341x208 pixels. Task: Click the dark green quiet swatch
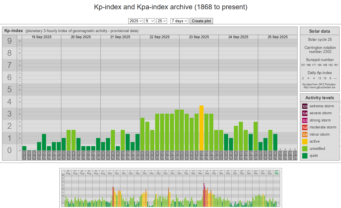tap(305, 156)
